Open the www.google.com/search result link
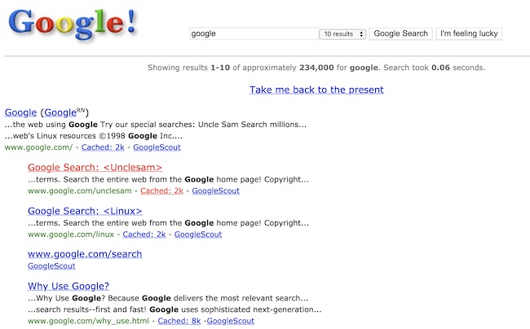Image resolution: width=530 pixels, height=329 pixels. tap(85, 254)
